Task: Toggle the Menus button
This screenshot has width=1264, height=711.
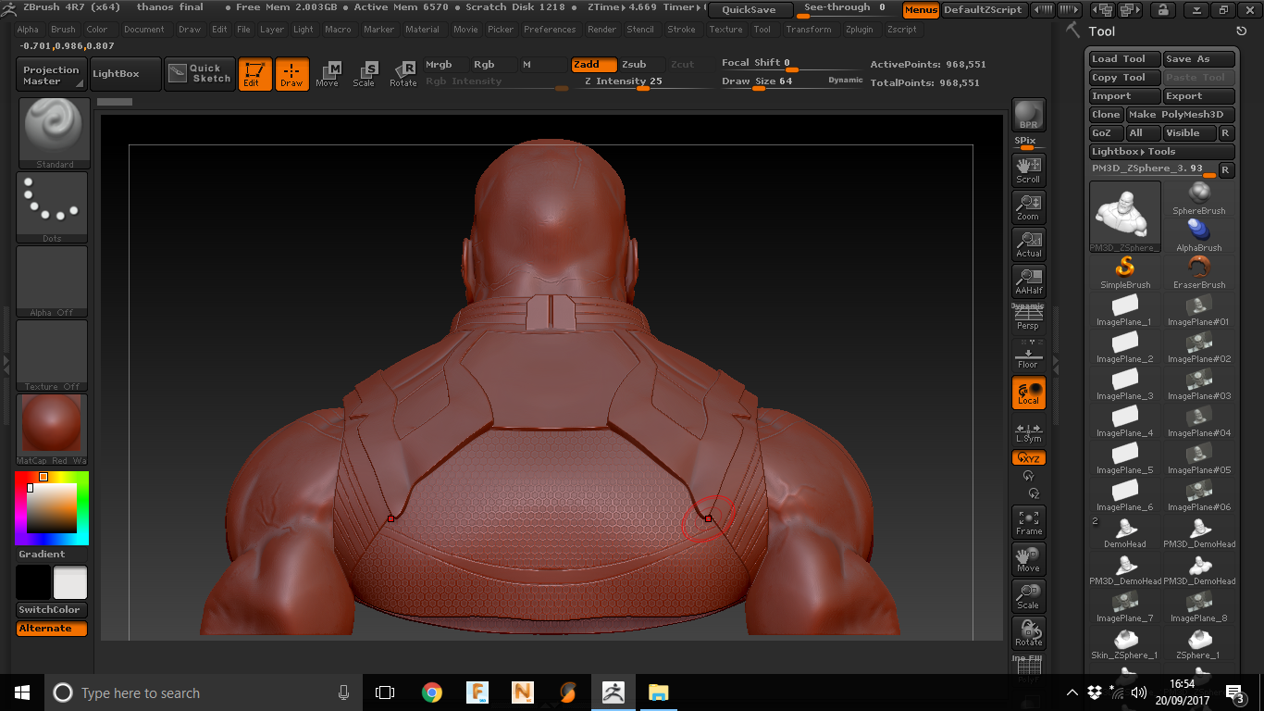Action: pyautogui.click(x=921, y=10)
